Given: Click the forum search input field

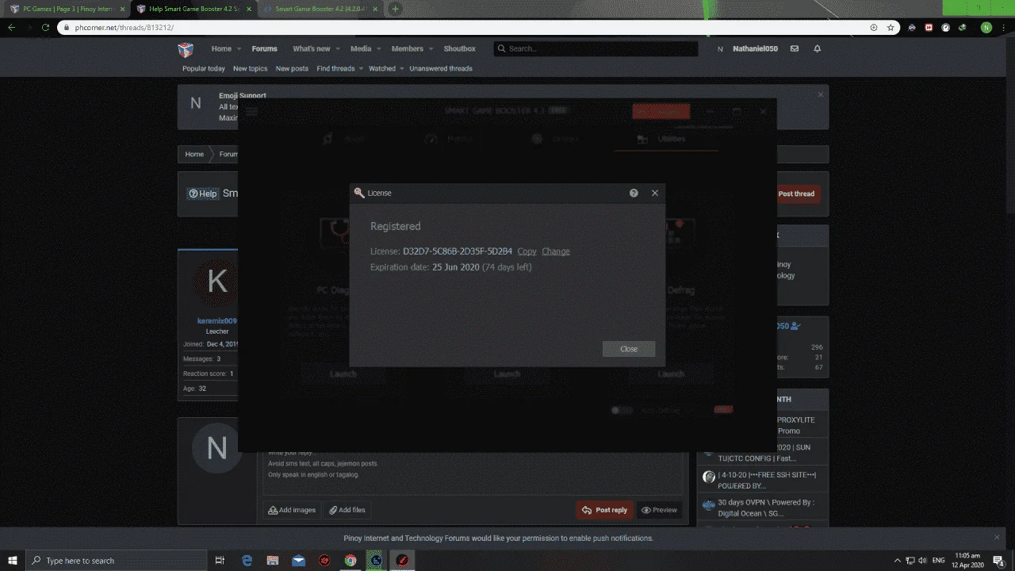Looking at the screenshot, I should pyautogui.click(x=596, y=49).
